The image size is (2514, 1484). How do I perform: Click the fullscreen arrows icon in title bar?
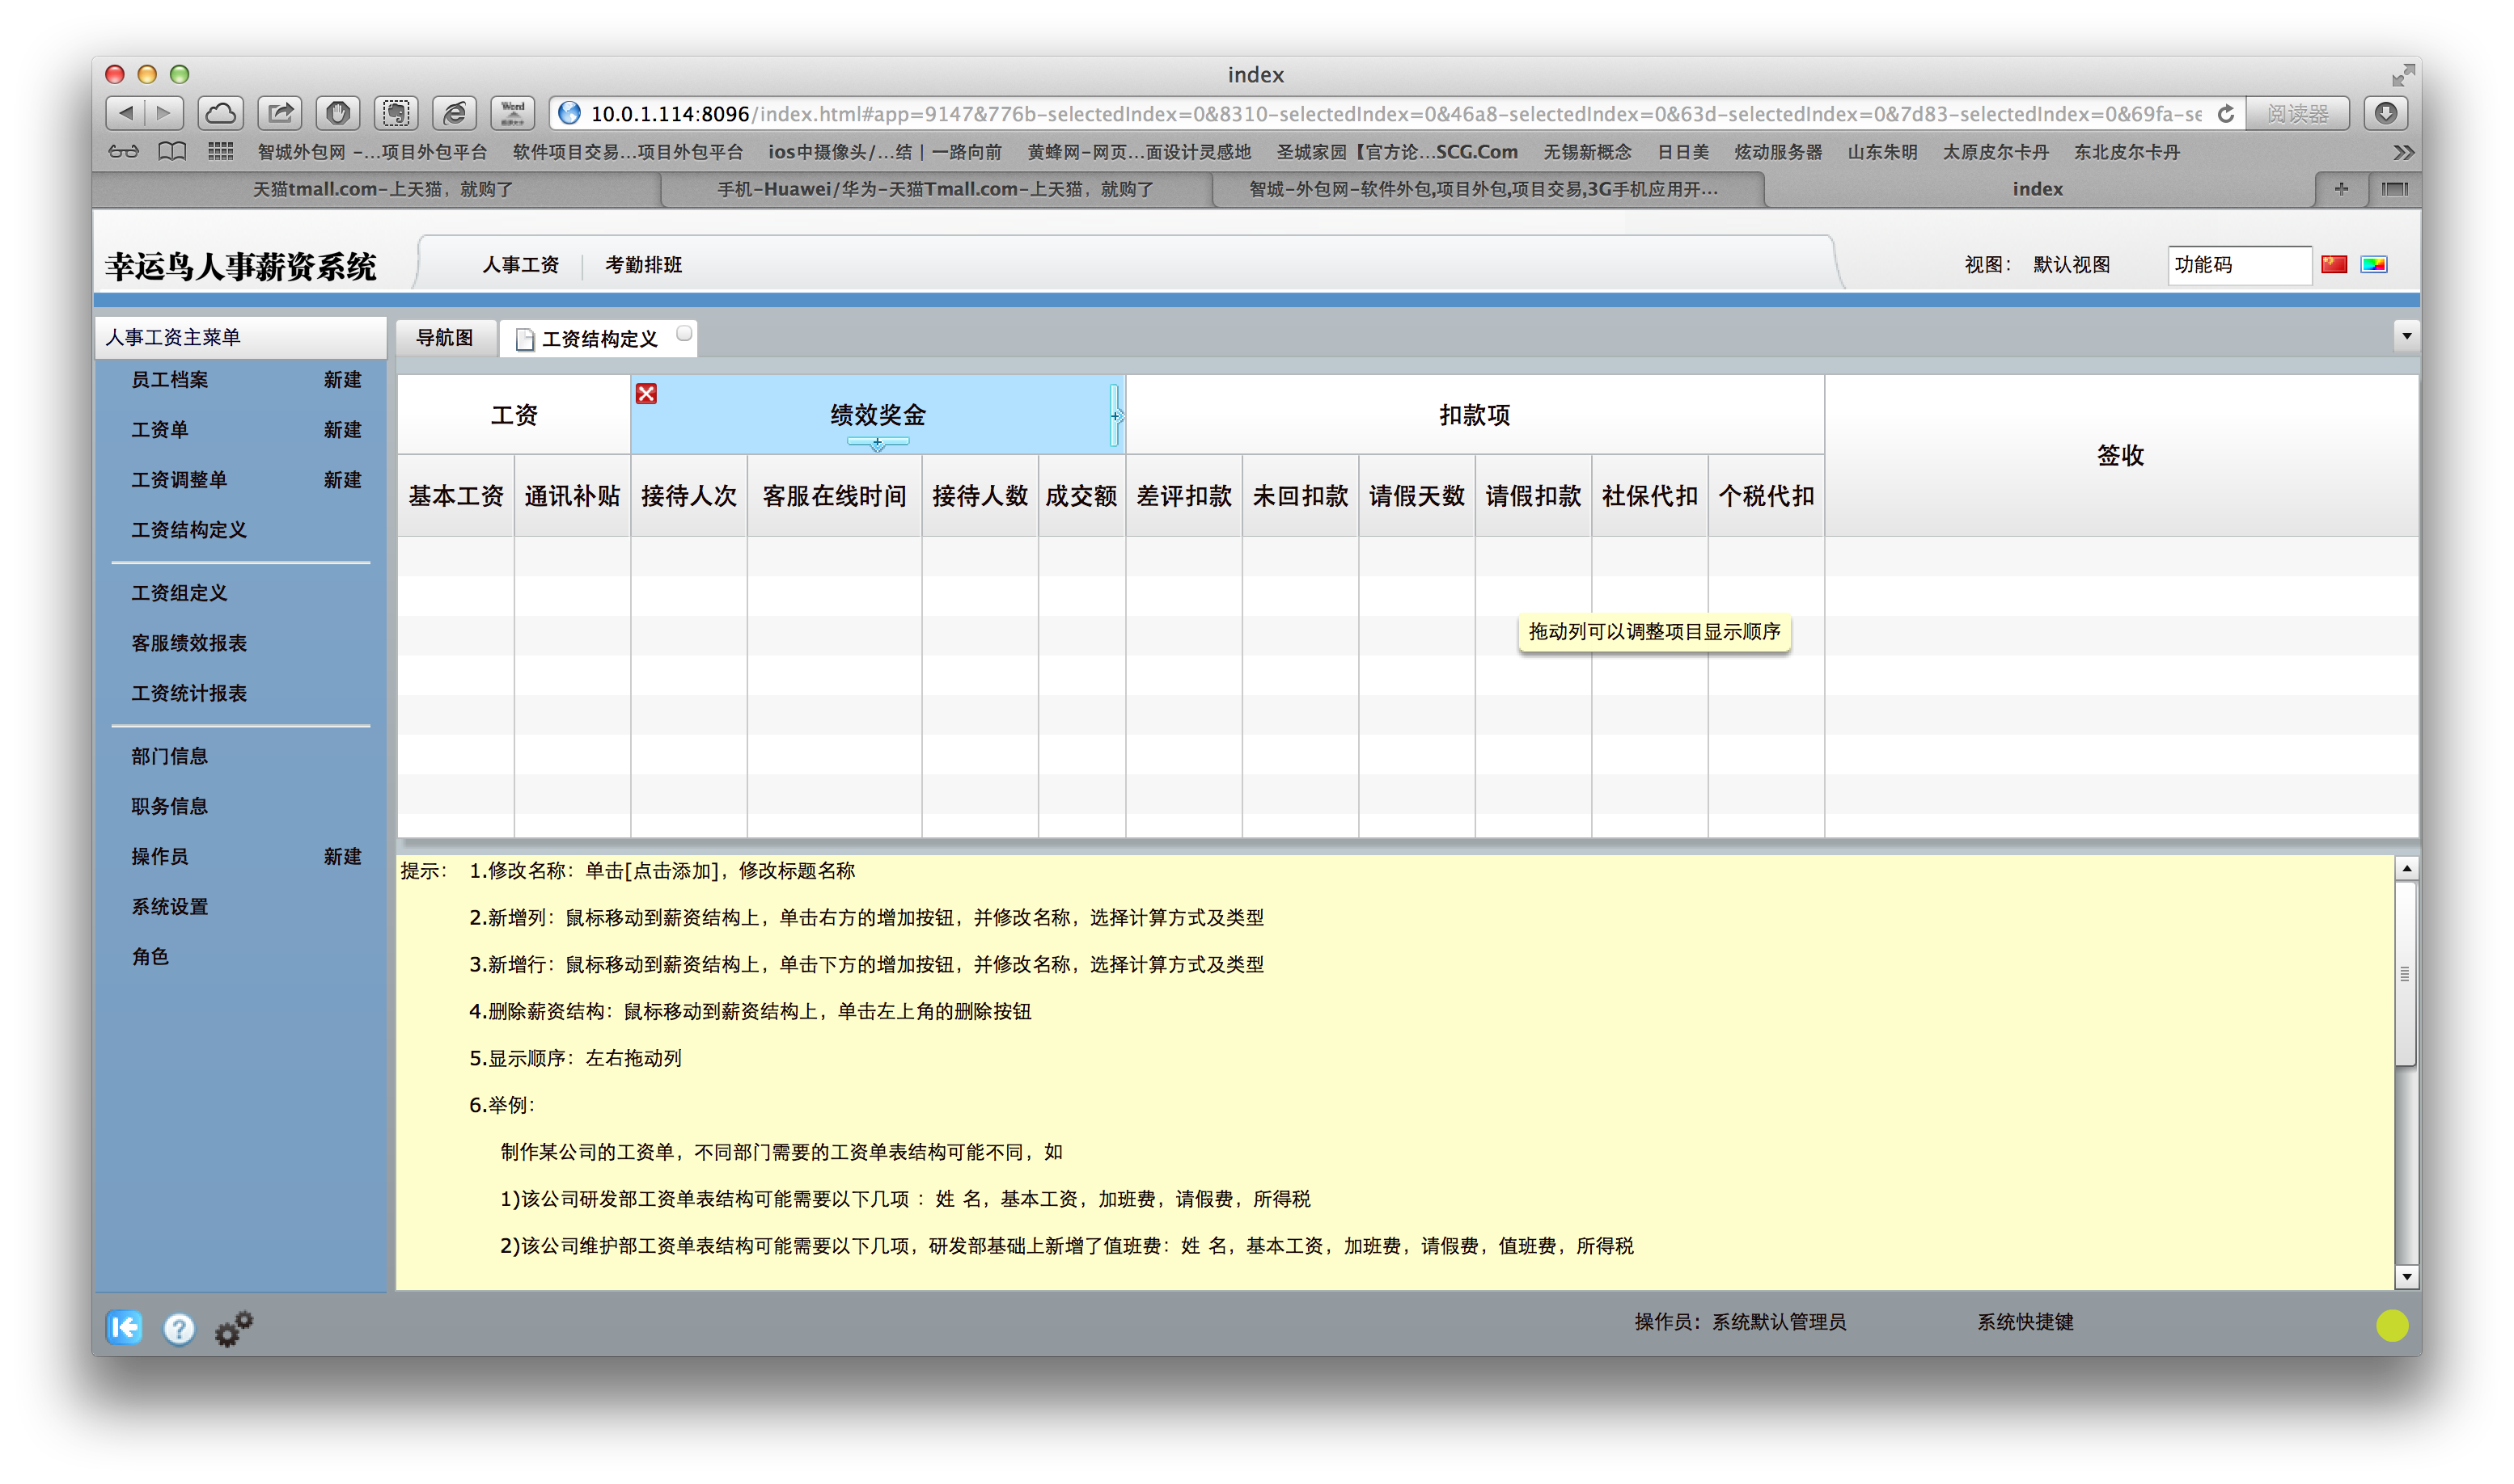[2403, 75]
